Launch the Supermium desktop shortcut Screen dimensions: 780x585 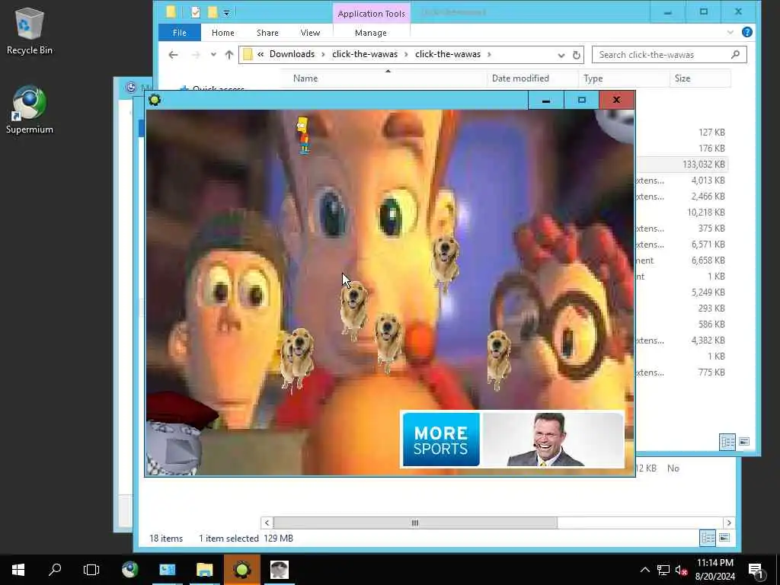[x=29, y=110]
